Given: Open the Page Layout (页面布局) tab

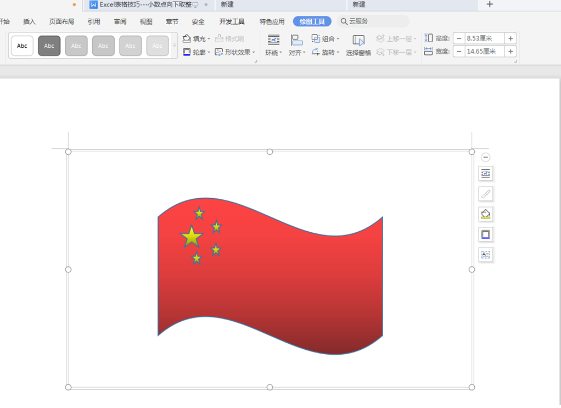Looking at the screenshot, I should [61, 21].
